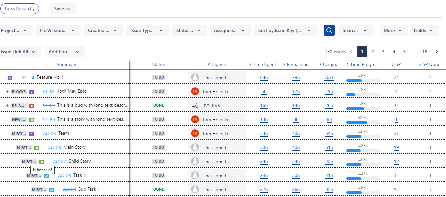Click the red bug icon on ST-62
The image size is (446, 197).
pyautogui.click(x=32, y=105)
